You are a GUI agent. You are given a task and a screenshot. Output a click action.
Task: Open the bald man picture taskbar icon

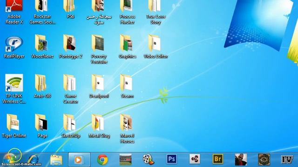(x=241, y=160)
